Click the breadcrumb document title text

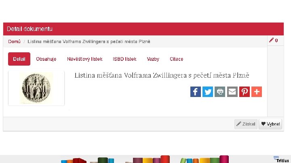pyautogui.click(x=89, y=41)
